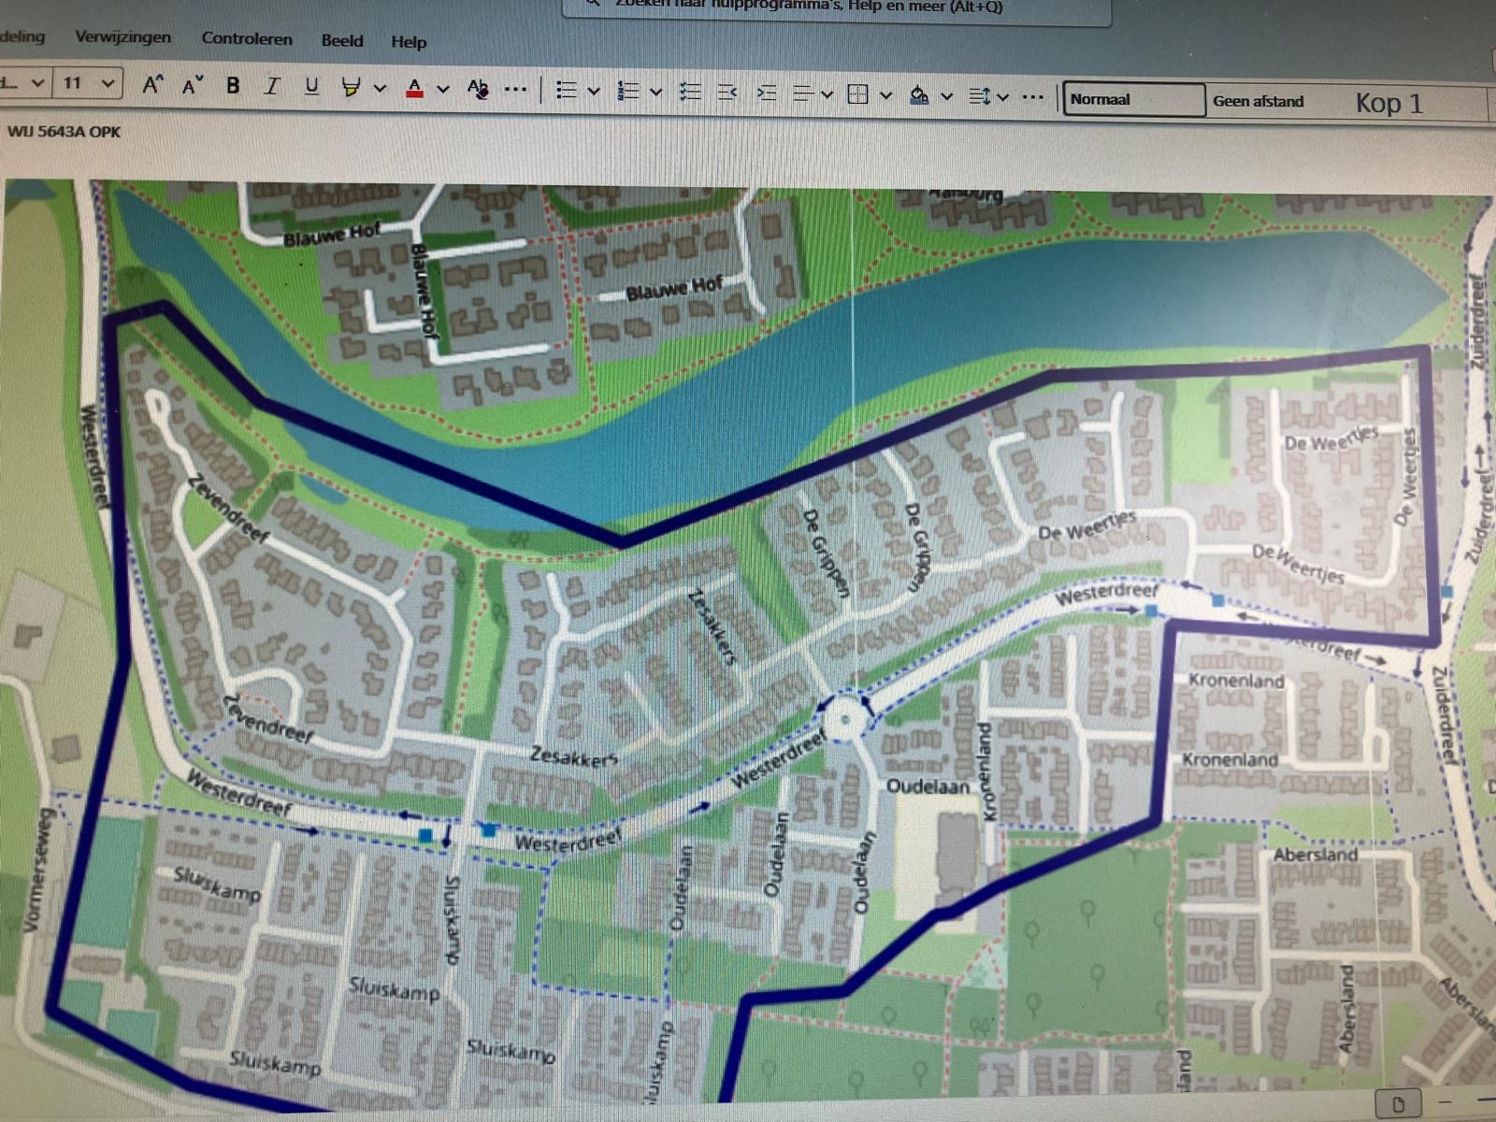Apply bulleted list formatting
The image size is (1496, 1122).
[566, 90]
